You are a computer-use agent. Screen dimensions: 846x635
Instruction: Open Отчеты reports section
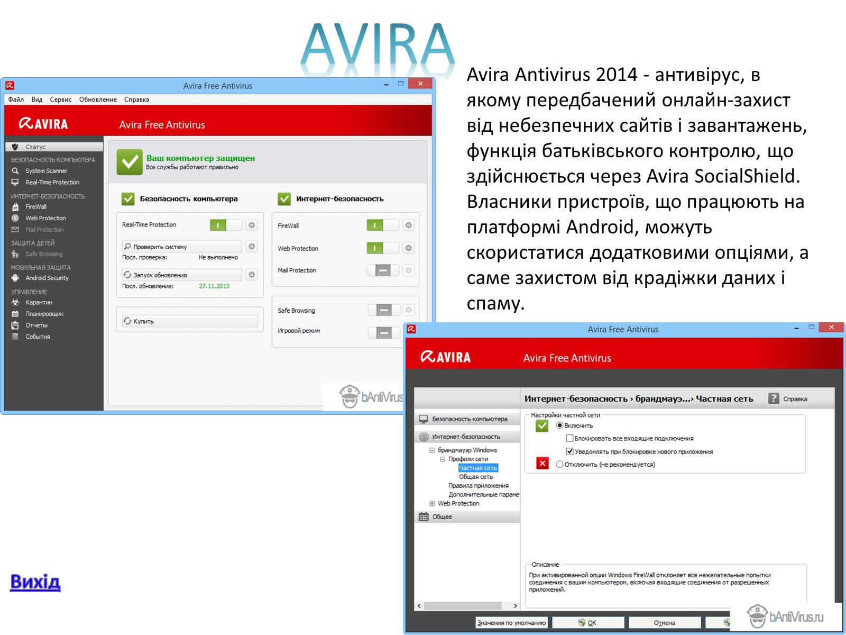pos(36,325)
